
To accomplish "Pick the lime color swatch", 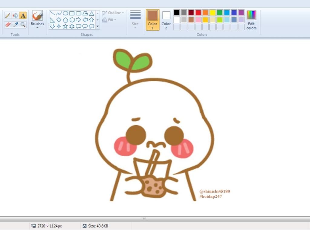I will [x=220, y=20].
